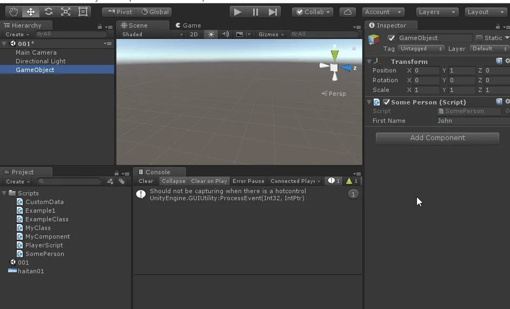Switch to the Game tab
The image size is (510, 309).
pyautogui.click(x=188, y=25)
